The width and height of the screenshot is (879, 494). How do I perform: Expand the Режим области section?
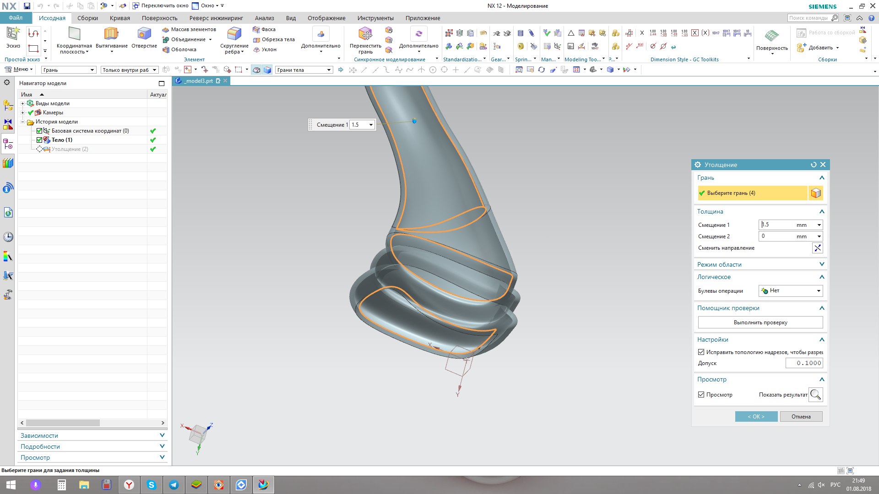[x=760, y=263]
